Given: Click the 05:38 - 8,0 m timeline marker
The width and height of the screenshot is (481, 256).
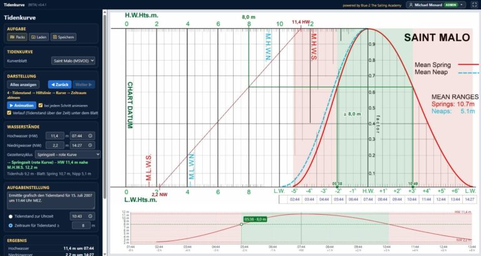Looking at the screenshot, I should [x=256, y=219].
